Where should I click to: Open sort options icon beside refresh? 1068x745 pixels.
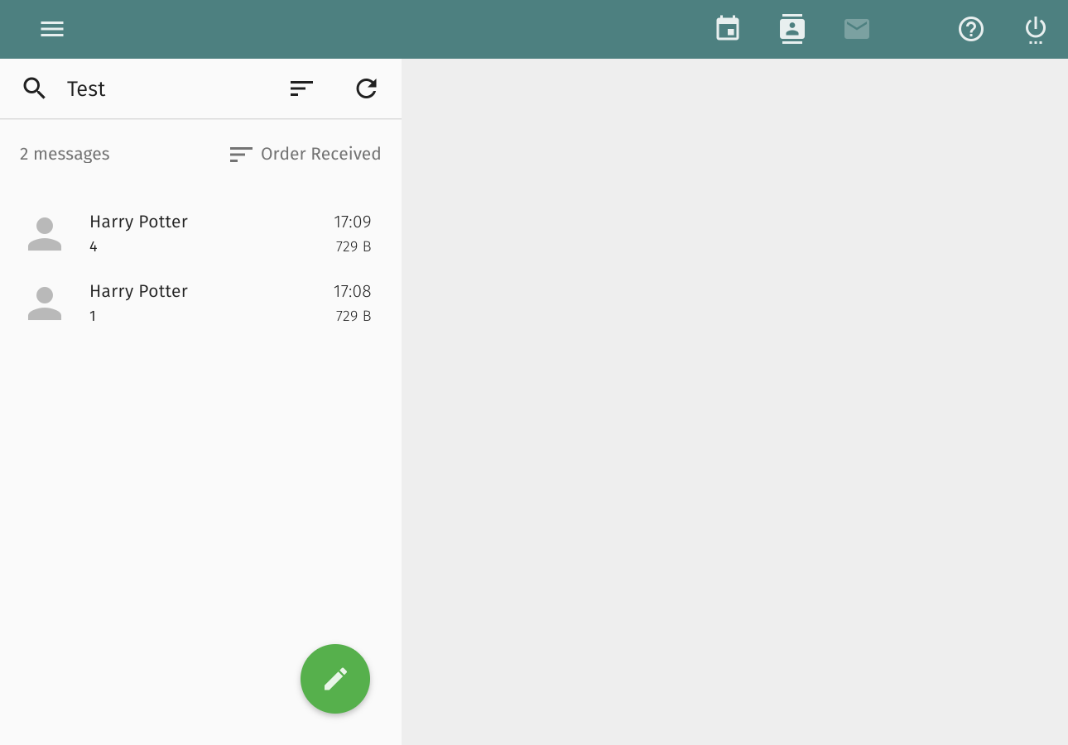click(x=302, y=88)
